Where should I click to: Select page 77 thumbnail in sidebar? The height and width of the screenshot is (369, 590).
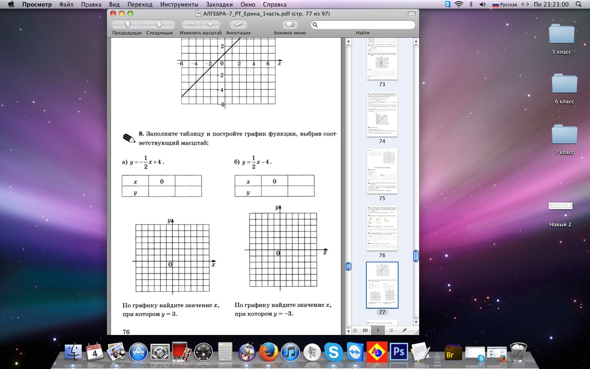(x=382, y=285)
